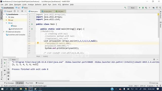Open Search Everywhere magnifier icon

(x=160, y=8)
